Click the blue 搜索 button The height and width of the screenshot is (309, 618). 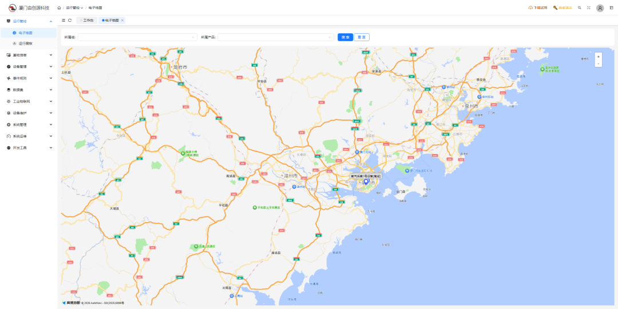(345, 37)
